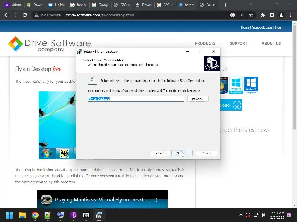The height and width of the screenshot is (222, 297).
Task: Select the drive-software.com address bar
Action: tap(100, 15)
